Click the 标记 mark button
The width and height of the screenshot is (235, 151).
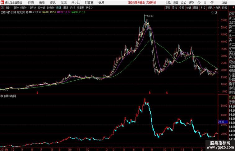tap(210, 8)
